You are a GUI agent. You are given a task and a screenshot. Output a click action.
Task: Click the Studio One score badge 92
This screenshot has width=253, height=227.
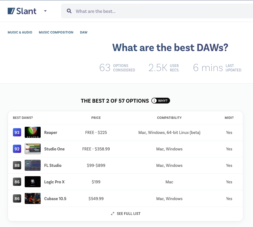click(x=17, y=149)
